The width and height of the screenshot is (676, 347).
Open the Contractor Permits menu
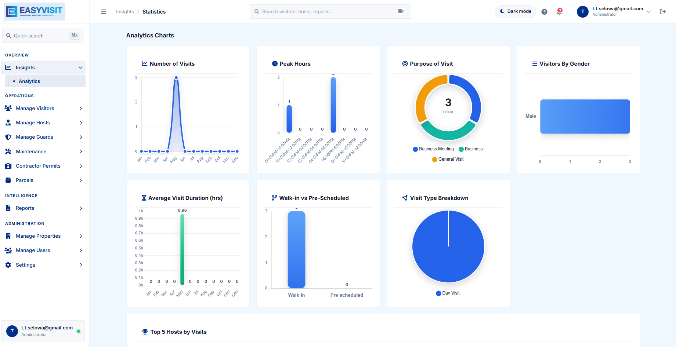tap(44, 166)
